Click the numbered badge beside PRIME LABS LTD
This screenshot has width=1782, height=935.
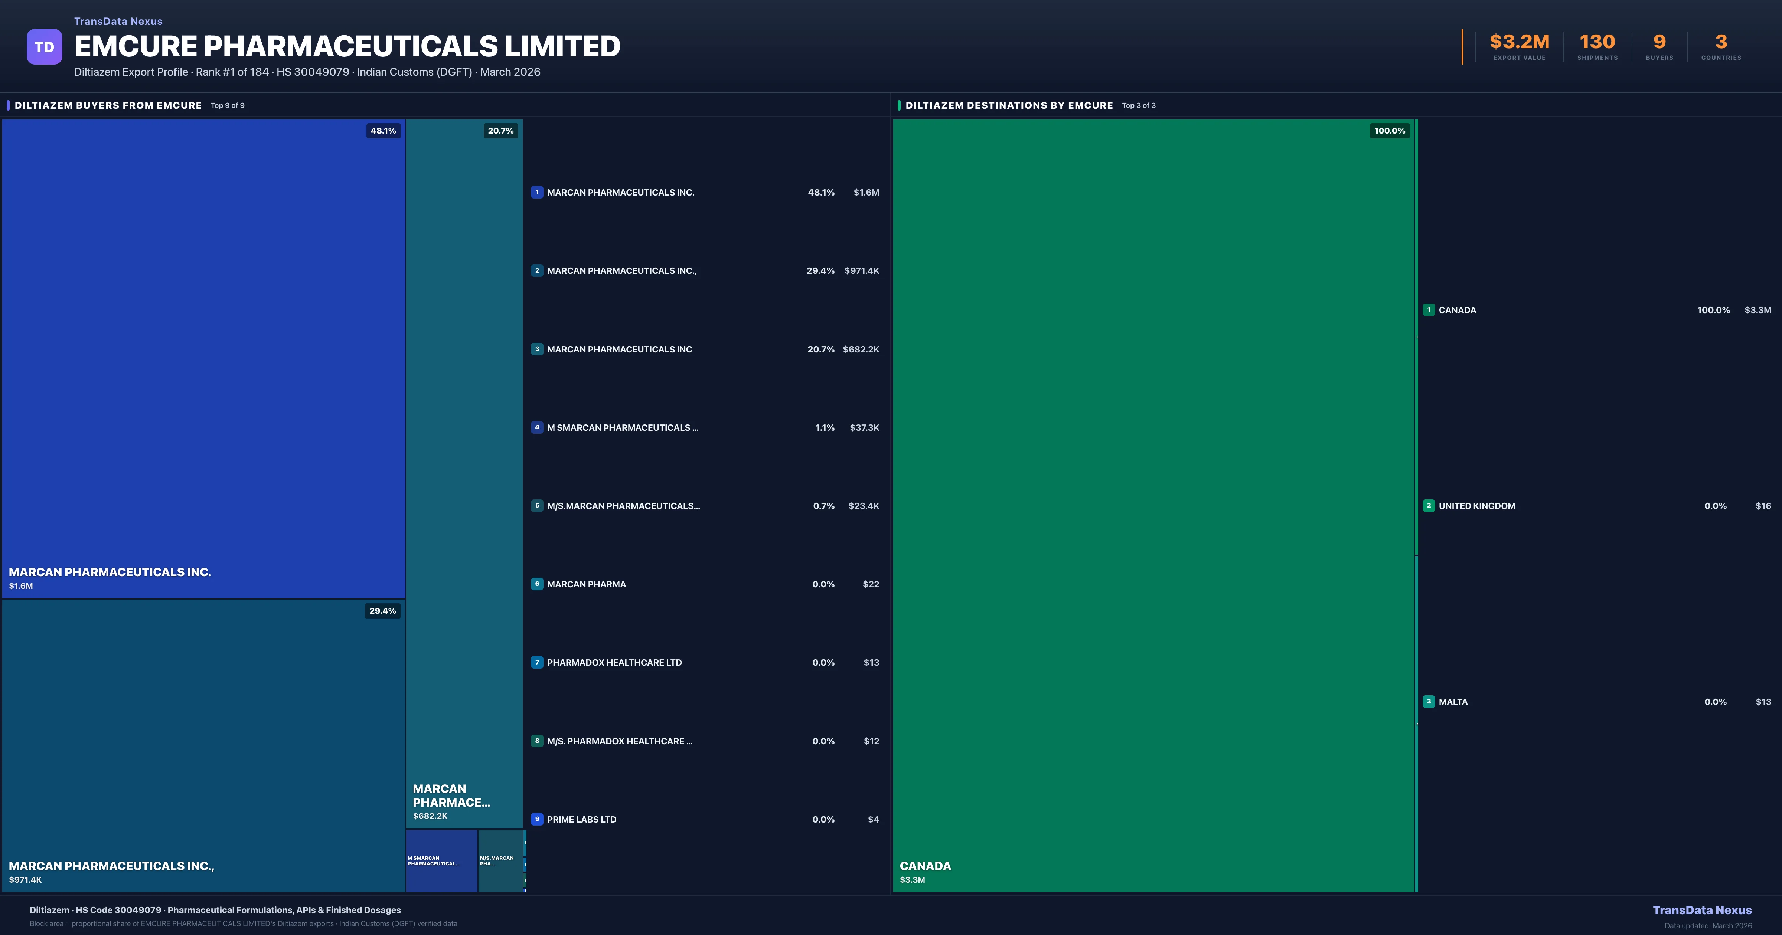[x=537, y=819]
